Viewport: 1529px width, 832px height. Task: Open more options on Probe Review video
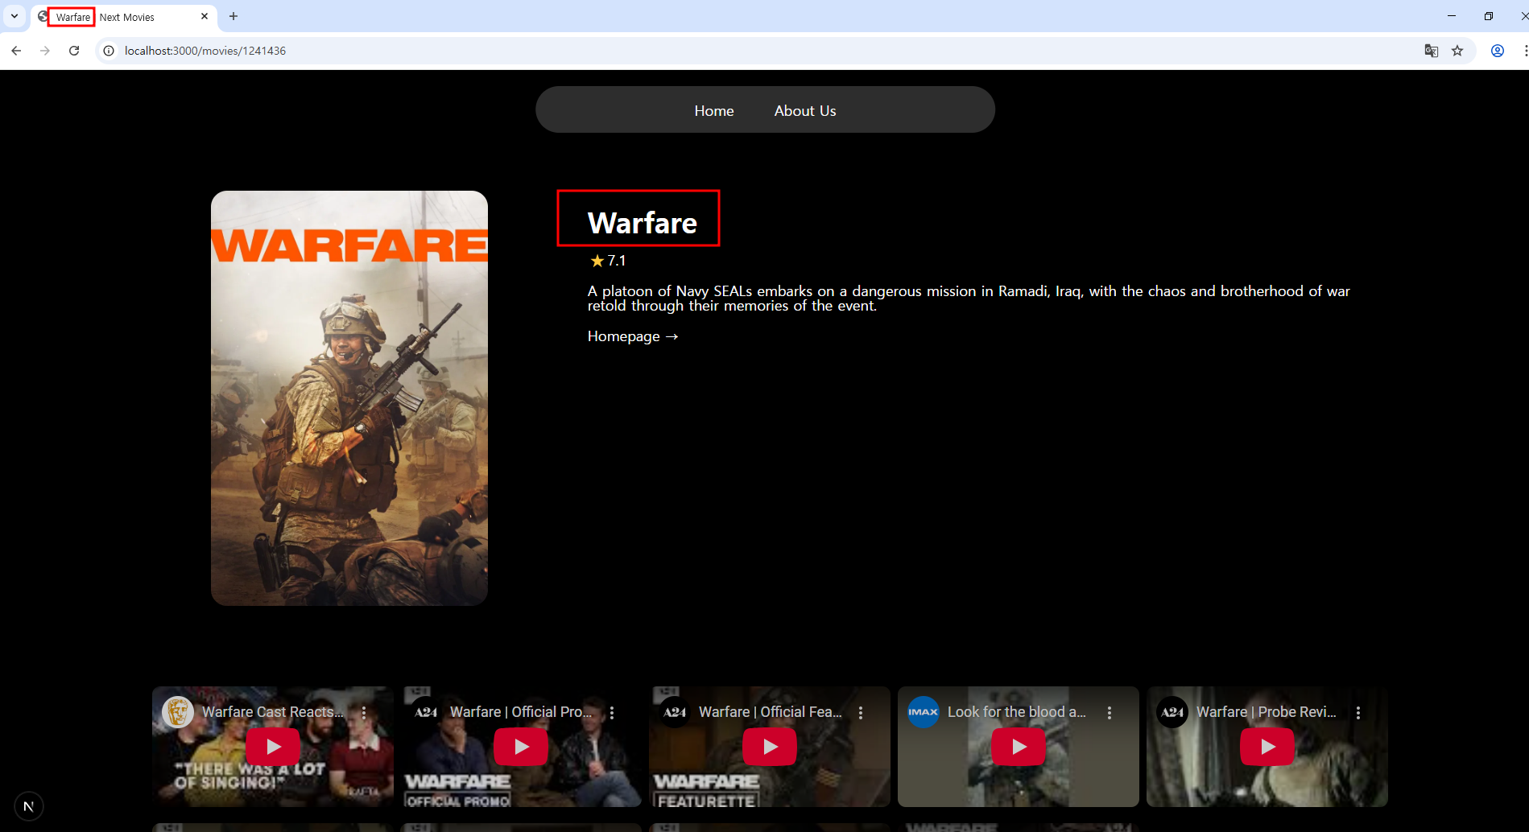point(1358,713)
